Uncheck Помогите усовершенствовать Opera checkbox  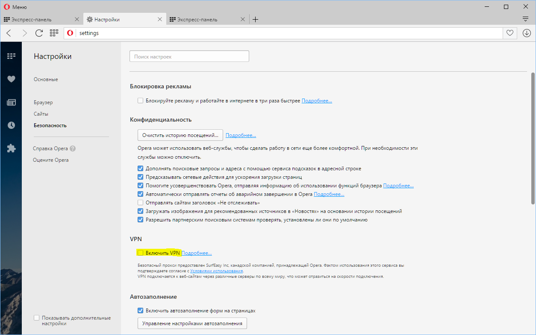[140, 186]
